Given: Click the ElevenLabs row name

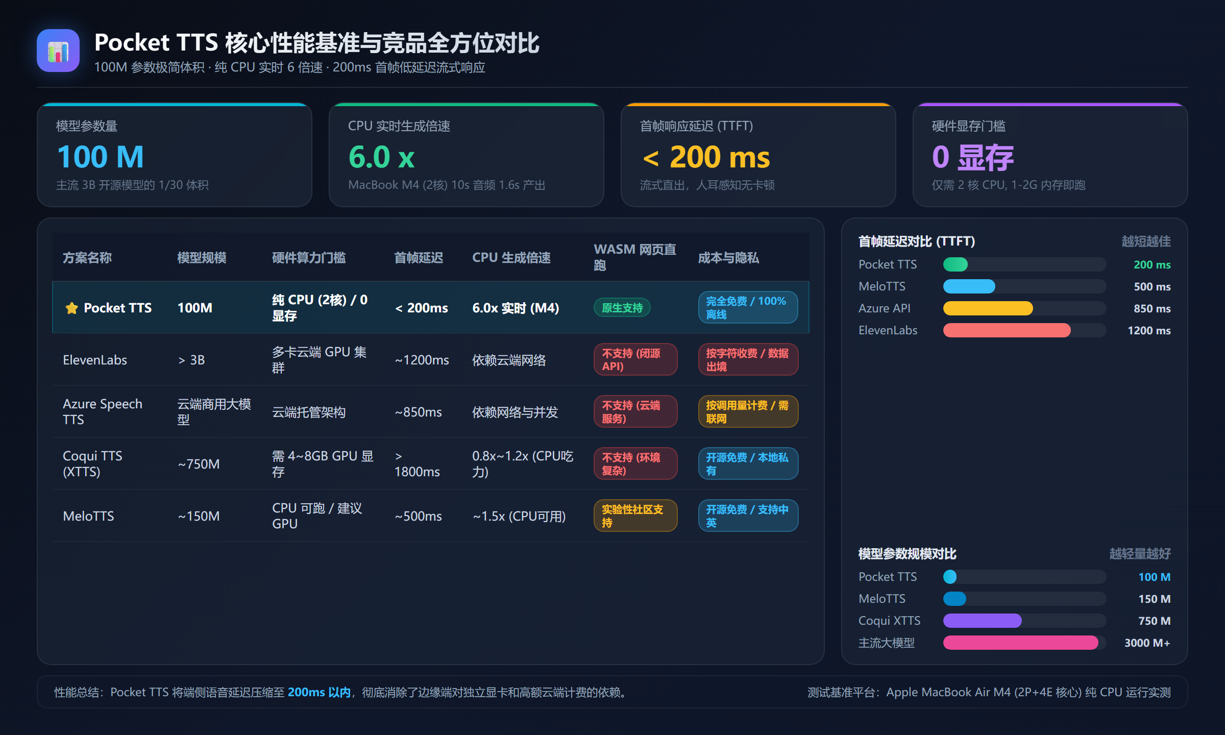Looking at the screenshot, I should [x=95, y=360].
